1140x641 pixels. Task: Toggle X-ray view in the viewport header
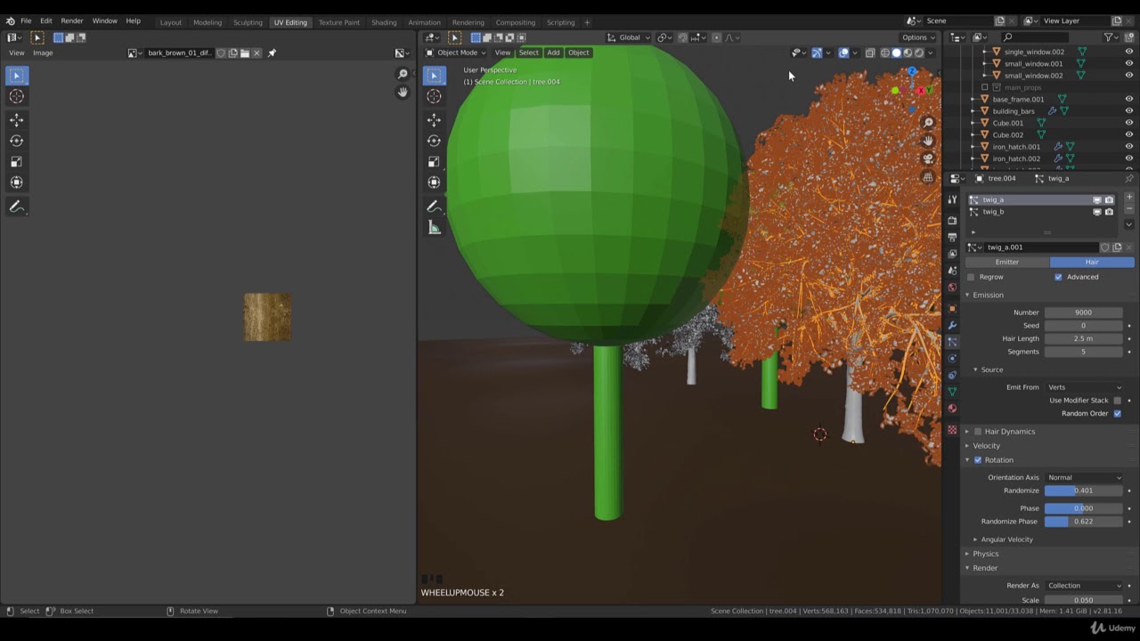click(x=870, y=53)
